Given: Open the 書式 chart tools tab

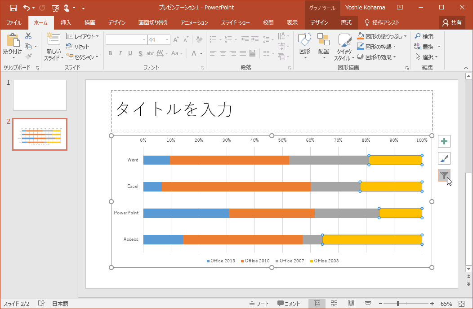Looking at the screenshot, I should [x=346, y=22].
